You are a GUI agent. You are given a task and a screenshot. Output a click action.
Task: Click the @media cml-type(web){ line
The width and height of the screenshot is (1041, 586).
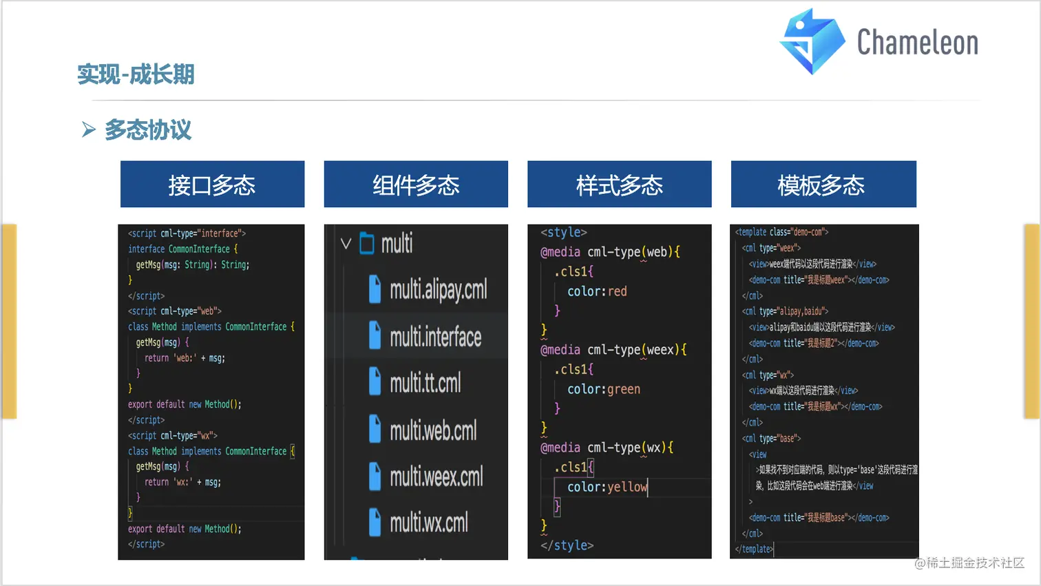610,252
